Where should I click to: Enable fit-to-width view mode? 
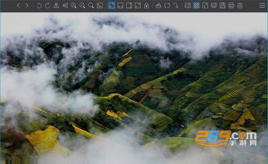point(120,6)
